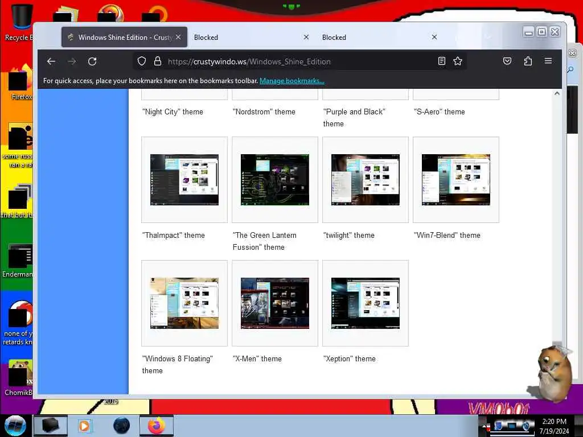Close the Windows Shine Edition tab
Image resolution: width=583 pixels, height=437 pixels.
tap(178, 37)
